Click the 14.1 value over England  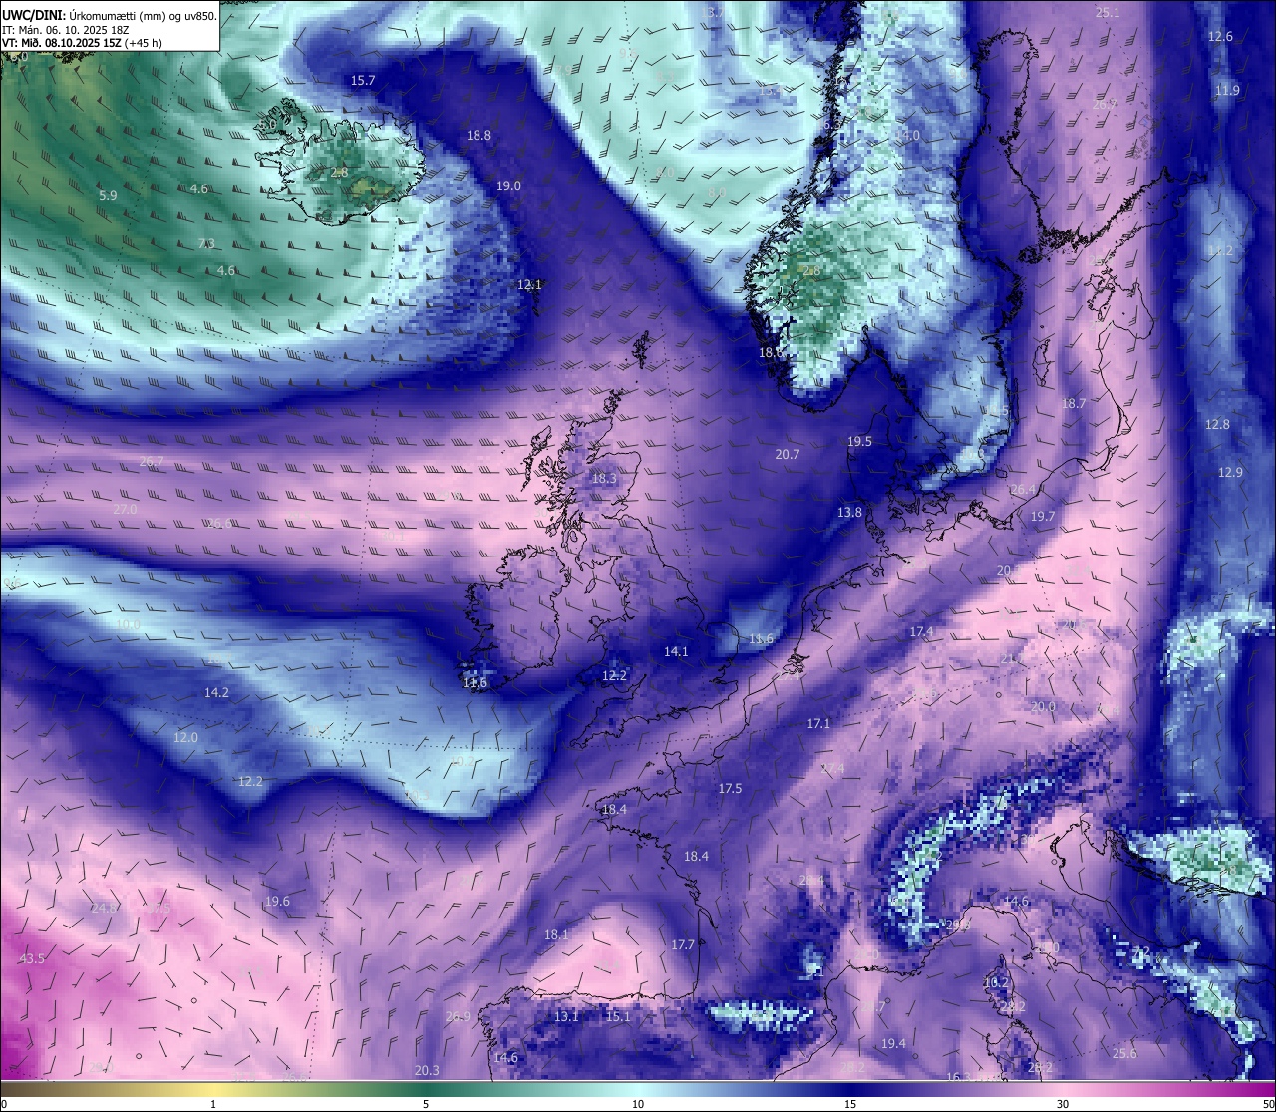click(676, 652)
